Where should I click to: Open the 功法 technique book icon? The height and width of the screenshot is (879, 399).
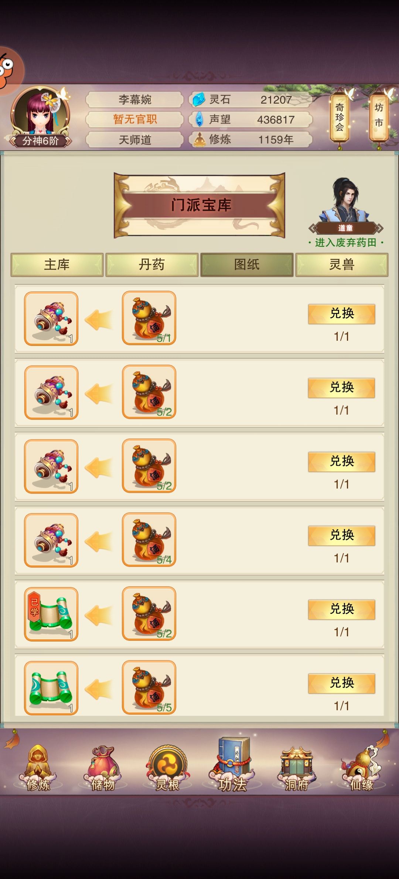point(232,766)
